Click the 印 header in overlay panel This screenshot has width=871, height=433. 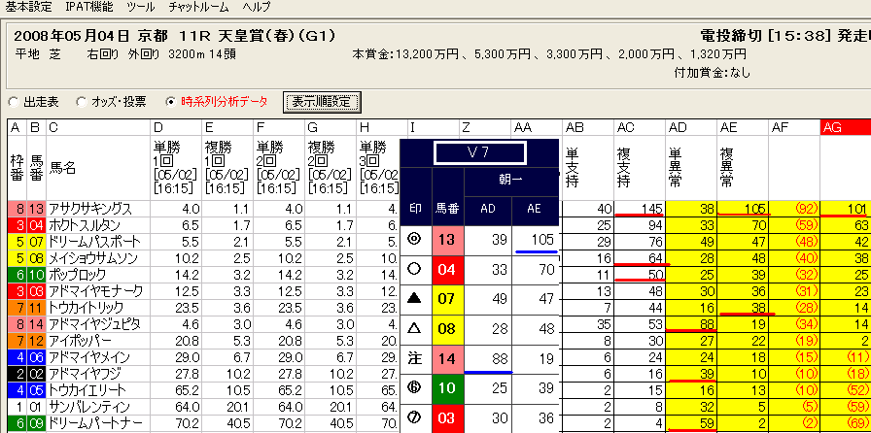click(x=414, y=209)
